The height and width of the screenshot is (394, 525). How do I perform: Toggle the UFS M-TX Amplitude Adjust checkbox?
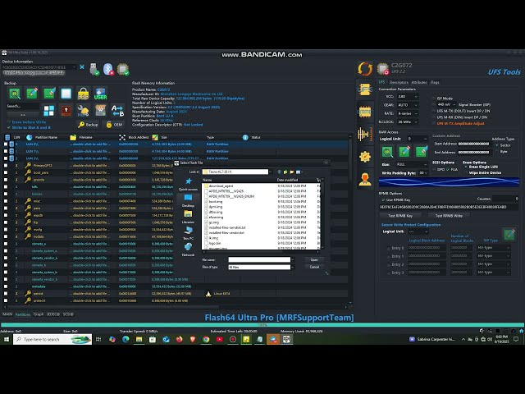(x=434, y=123)
